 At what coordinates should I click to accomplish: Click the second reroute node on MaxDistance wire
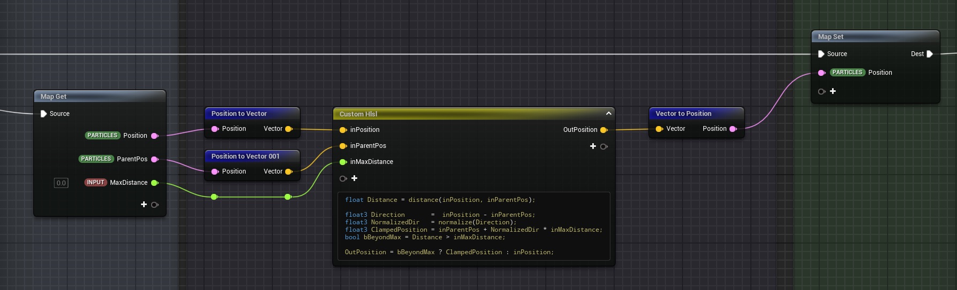tap(288, 197)
